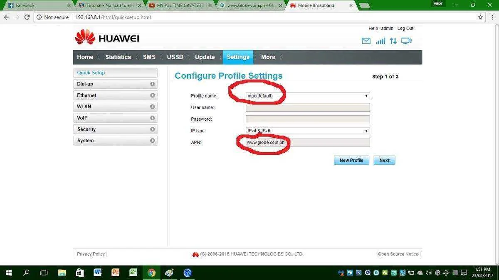Launch Excel from the taskbar

[133, 273]
